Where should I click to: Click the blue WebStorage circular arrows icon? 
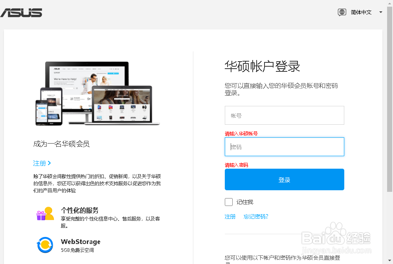tap(45, 245)
